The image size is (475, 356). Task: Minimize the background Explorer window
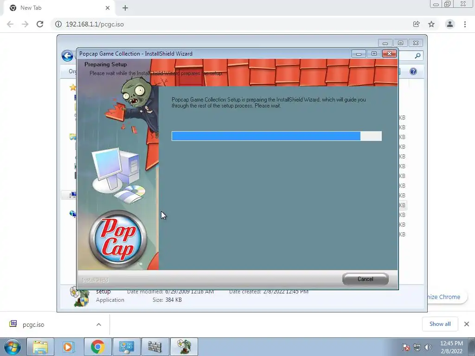[x=385, y=43]
